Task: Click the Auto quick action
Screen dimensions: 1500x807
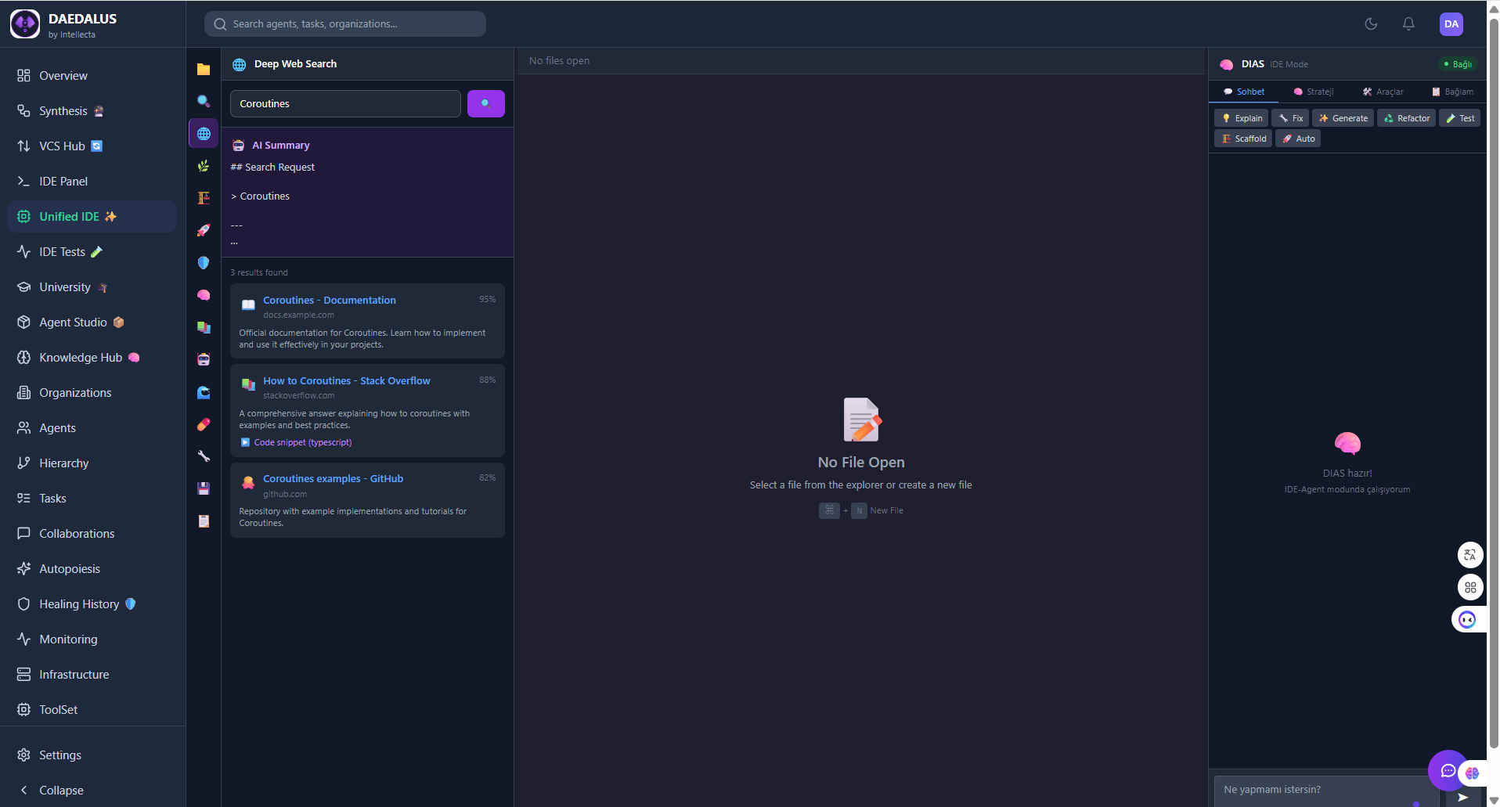Action: point(1298,139)
